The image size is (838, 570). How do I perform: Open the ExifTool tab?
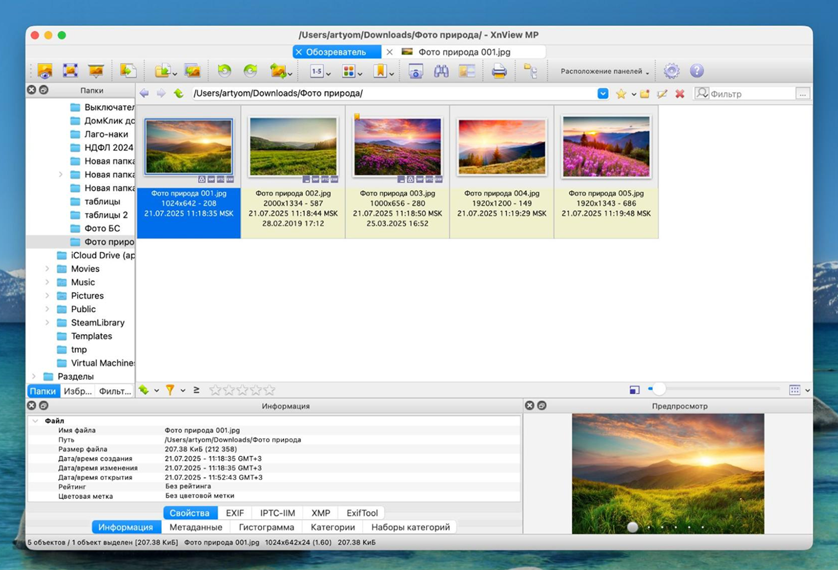pyautogui.click(x=362, y=513)
